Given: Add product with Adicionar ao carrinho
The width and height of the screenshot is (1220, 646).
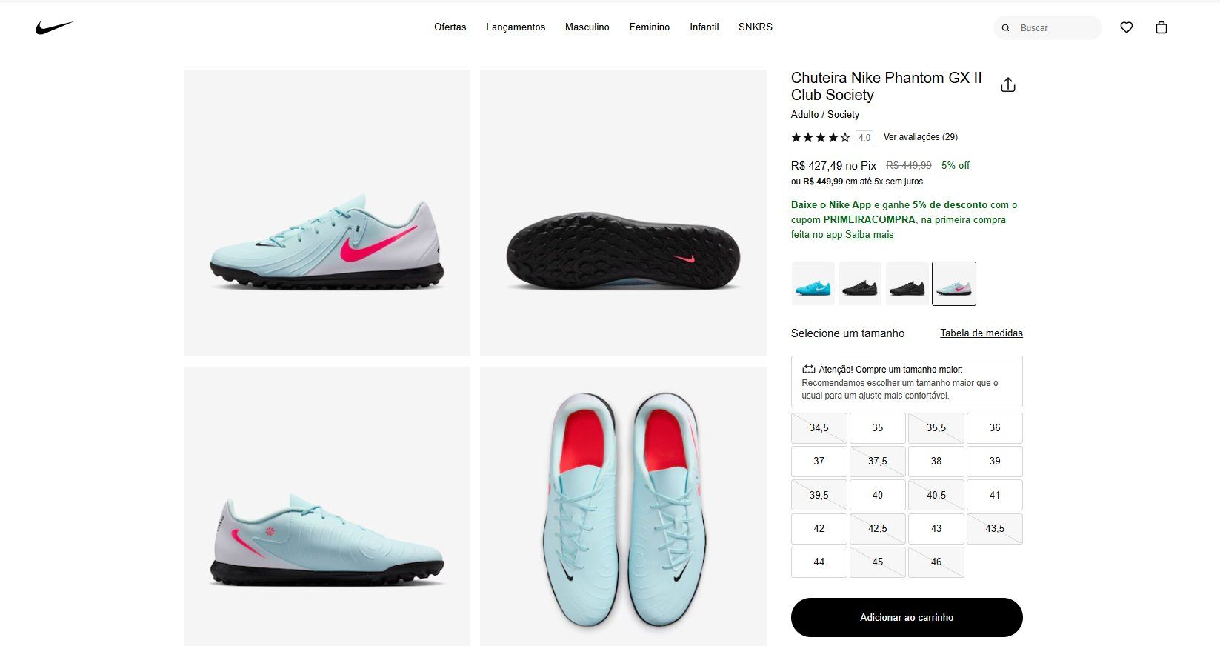Looking at the screenshot, I should 907,617.
